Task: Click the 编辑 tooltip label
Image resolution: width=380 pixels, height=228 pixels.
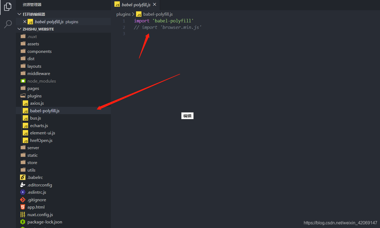Action: [187, 116]
